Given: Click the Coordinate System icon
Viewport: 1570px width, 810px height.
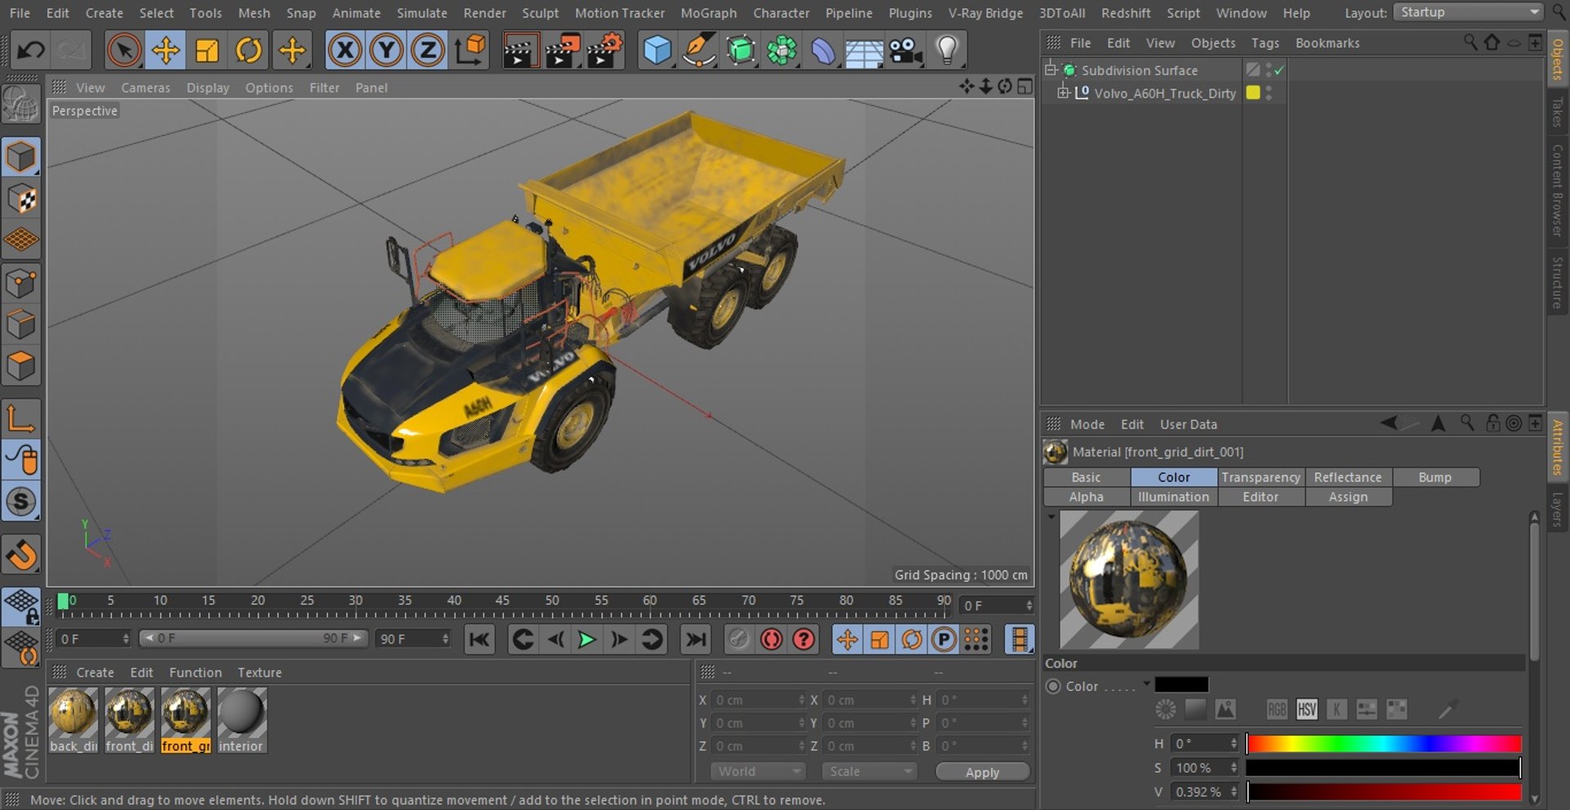Looking at the screenshot, I should click(470, 51).
